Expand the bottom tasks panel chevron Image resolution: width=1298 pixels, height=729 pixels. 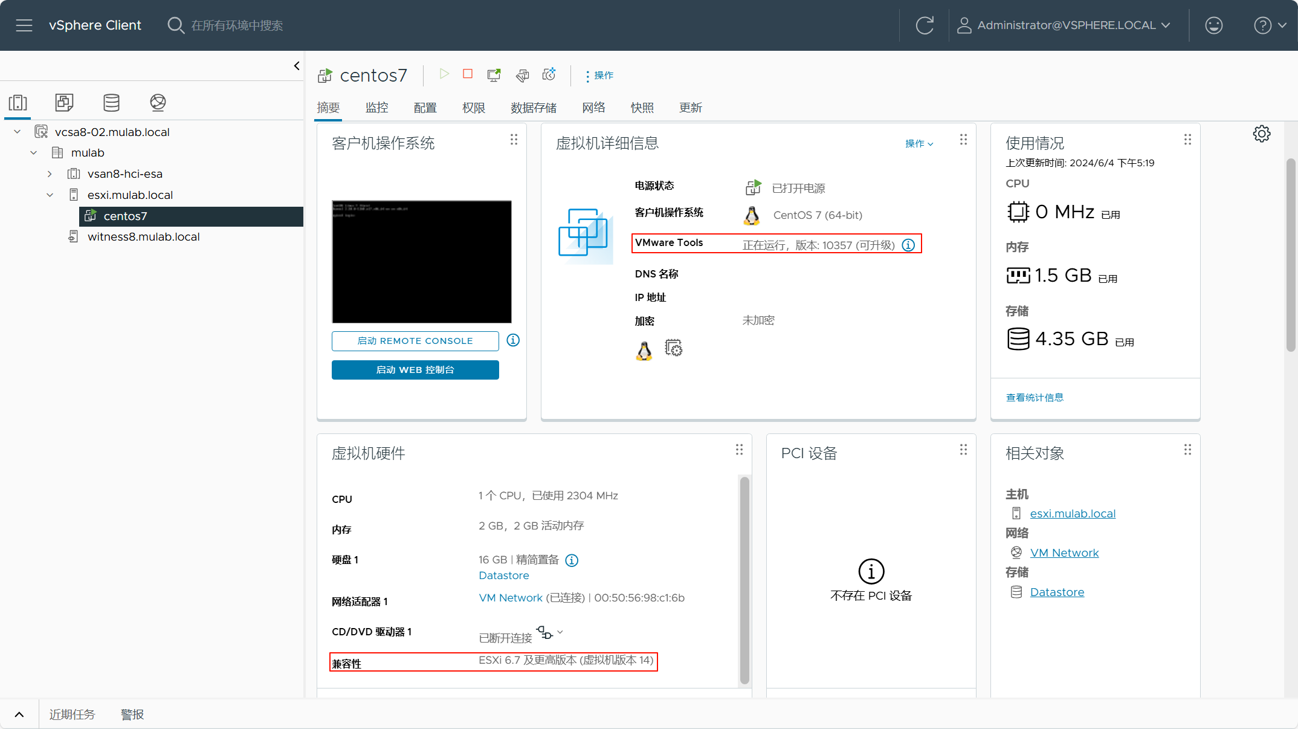tap(19, 714)
